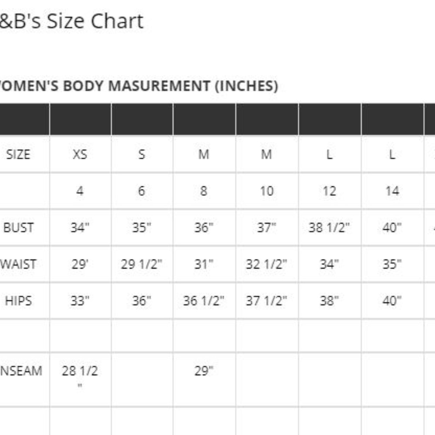The width and height of the screenshot is (435, 435).
Task: Select numeric size 10 cell
Action: pyautogui.click(x=266, y=191)
